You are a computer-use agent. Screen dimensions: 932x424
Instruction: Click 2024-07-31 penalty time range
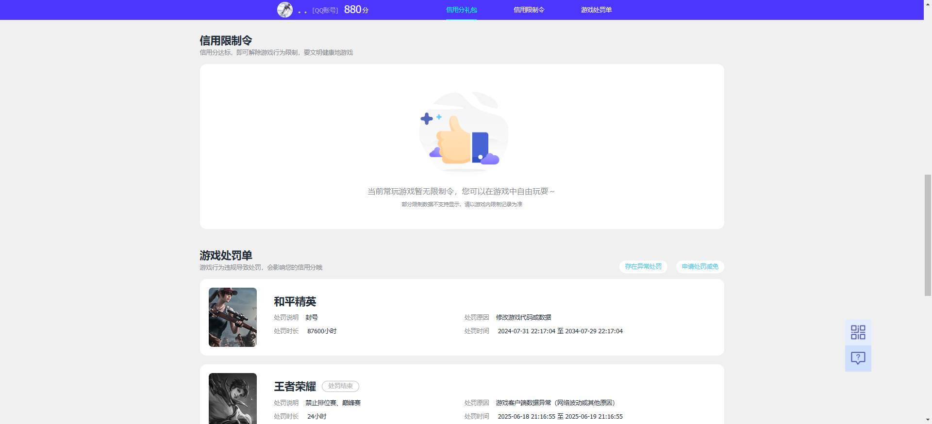coord(560,331)
